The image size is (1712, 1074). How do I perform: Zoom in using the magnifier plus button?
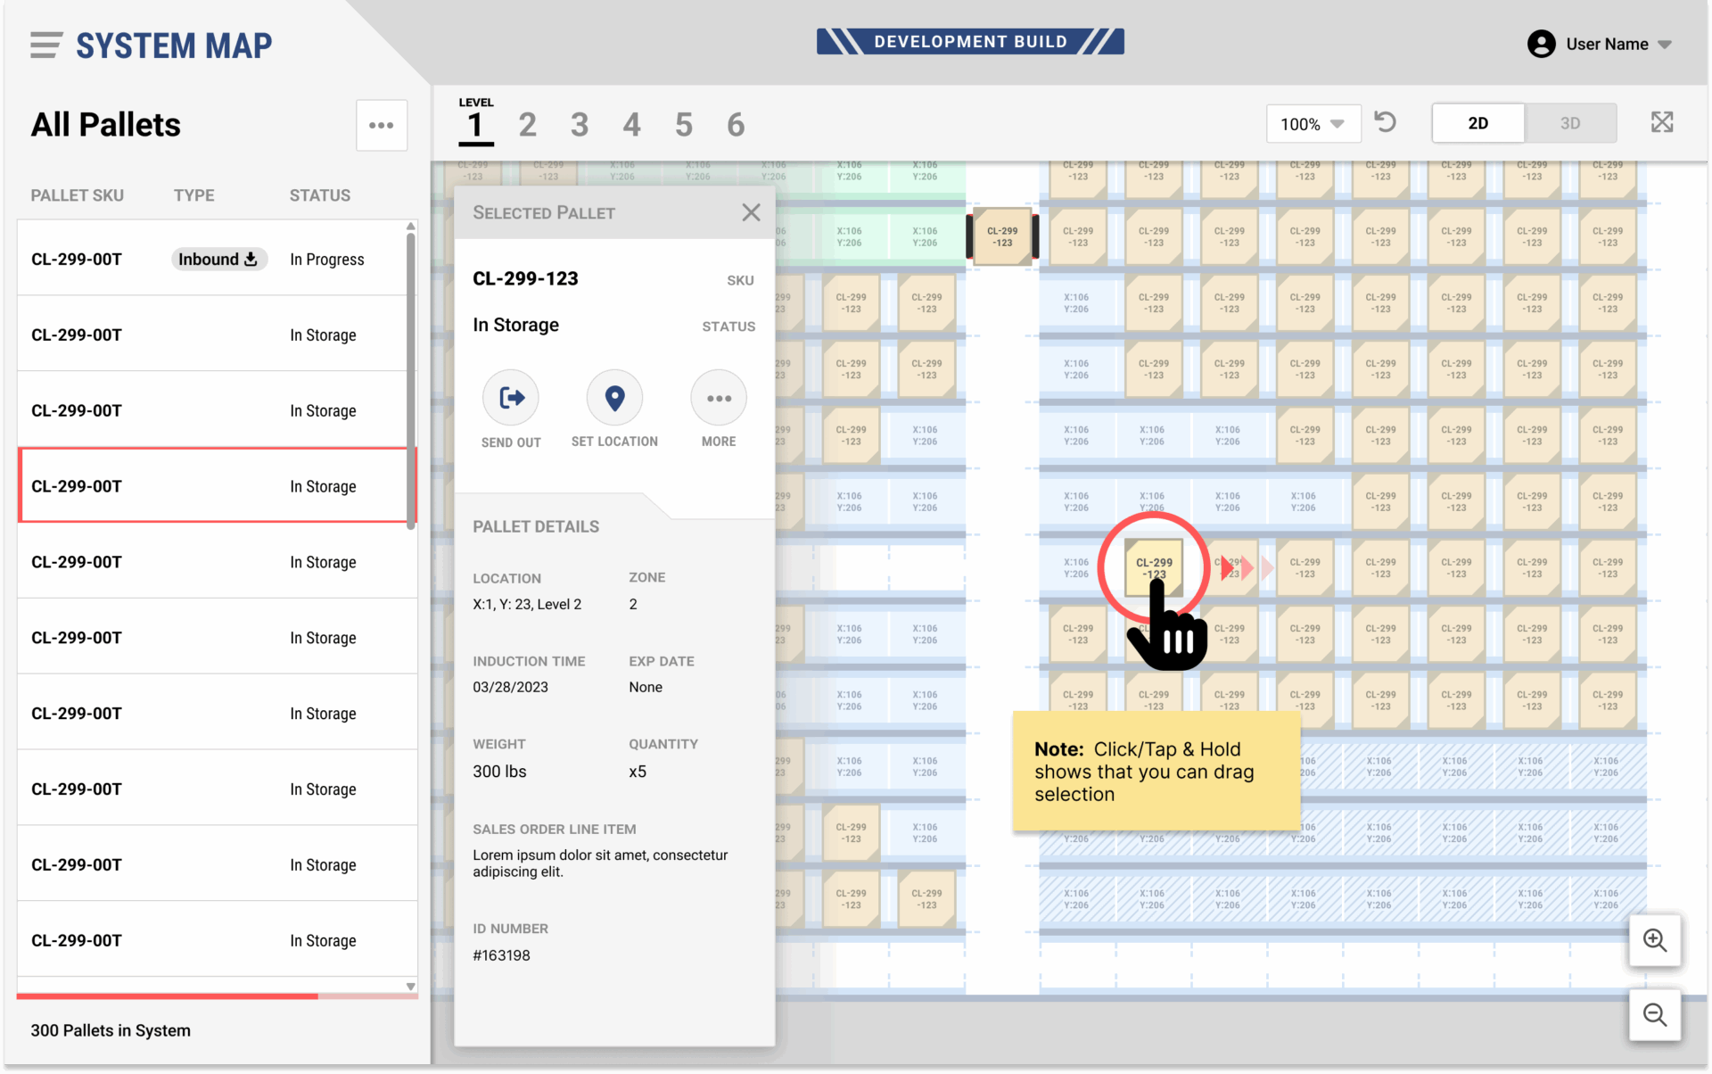pyautogui.click(x=1655, y=940)
